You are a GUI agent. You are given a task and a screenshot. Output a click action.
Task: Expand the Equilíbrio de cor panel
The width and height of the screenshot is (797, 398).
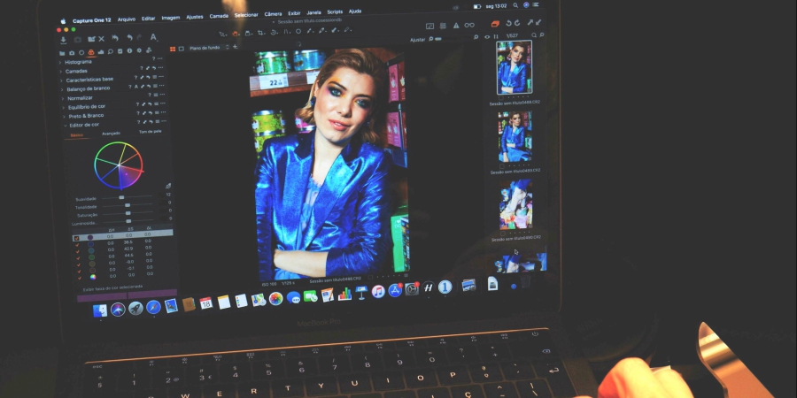coord(64,108)
